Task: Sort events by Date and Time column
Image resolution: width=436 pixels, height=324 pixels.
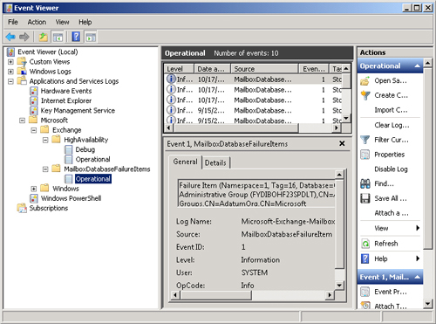Action: click(212, 69)
